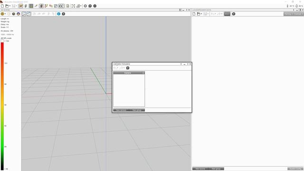Click New source button in Loudspeaker Data panel

pyautogui.click(x=200, y=169)
